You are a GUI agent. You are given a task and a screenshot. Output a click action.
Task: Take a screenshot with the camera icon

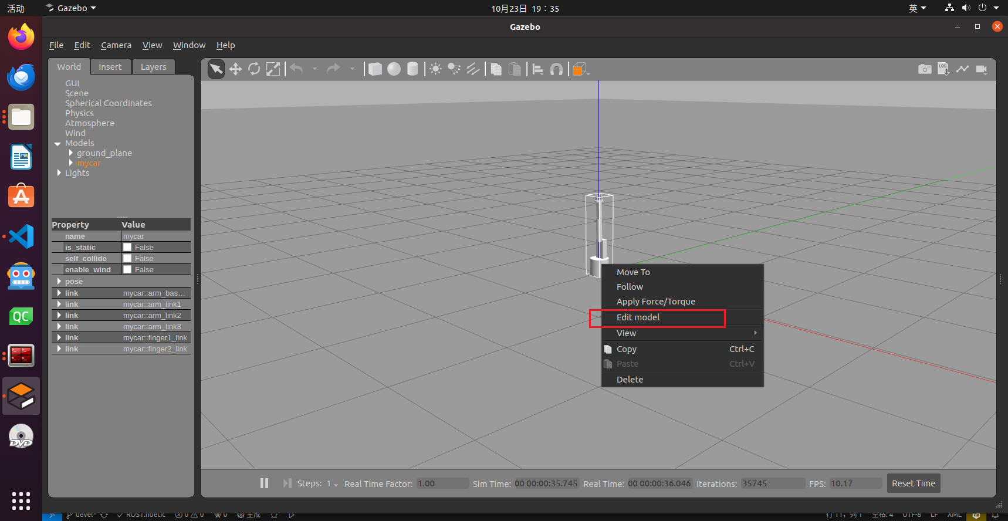[x=925, y=69]
